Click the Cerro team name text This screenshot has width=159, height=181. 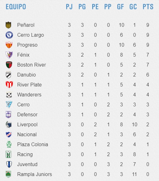point(23,105)
